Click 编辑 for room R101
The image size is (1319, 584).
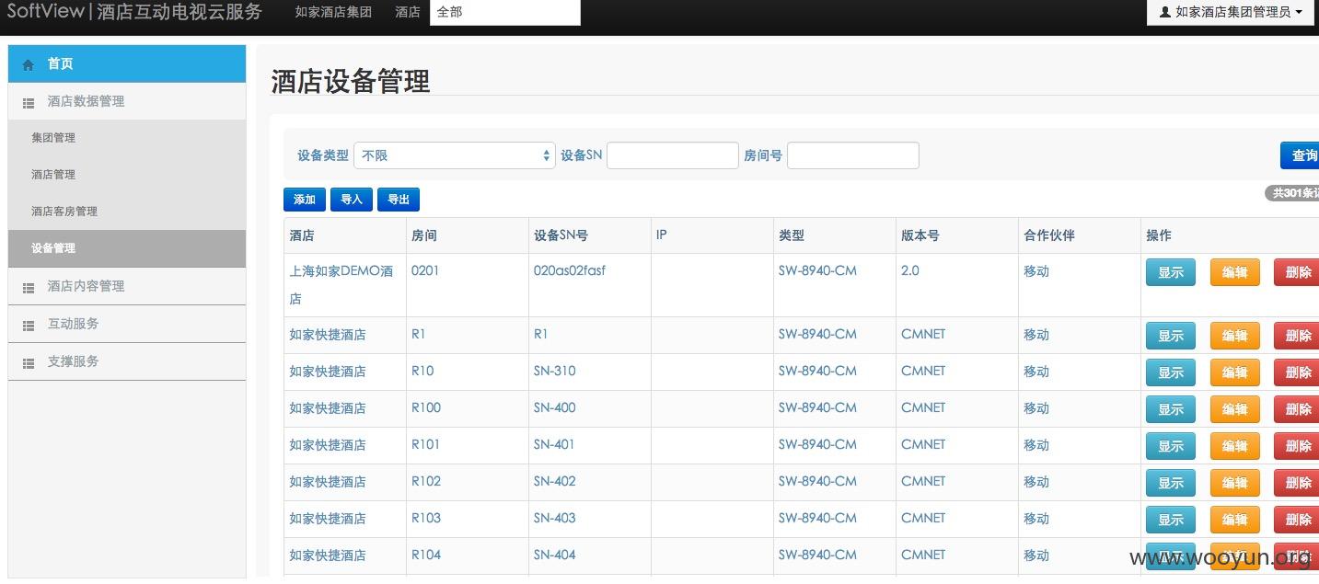(x=1234, y=446)
